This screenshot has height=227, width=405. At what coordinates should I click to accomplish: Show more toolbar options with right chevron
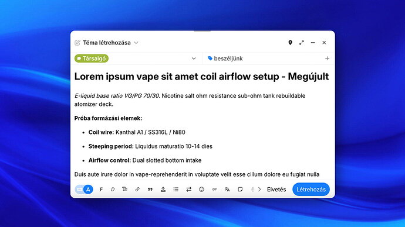(x=259, y=190)
